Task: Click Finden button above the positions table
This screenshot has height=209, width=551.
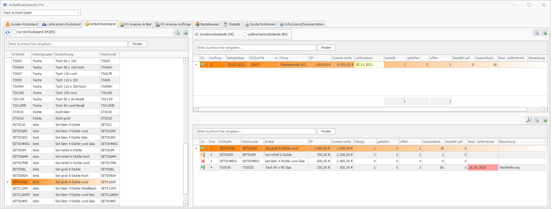Action: [x=326, y=131]
